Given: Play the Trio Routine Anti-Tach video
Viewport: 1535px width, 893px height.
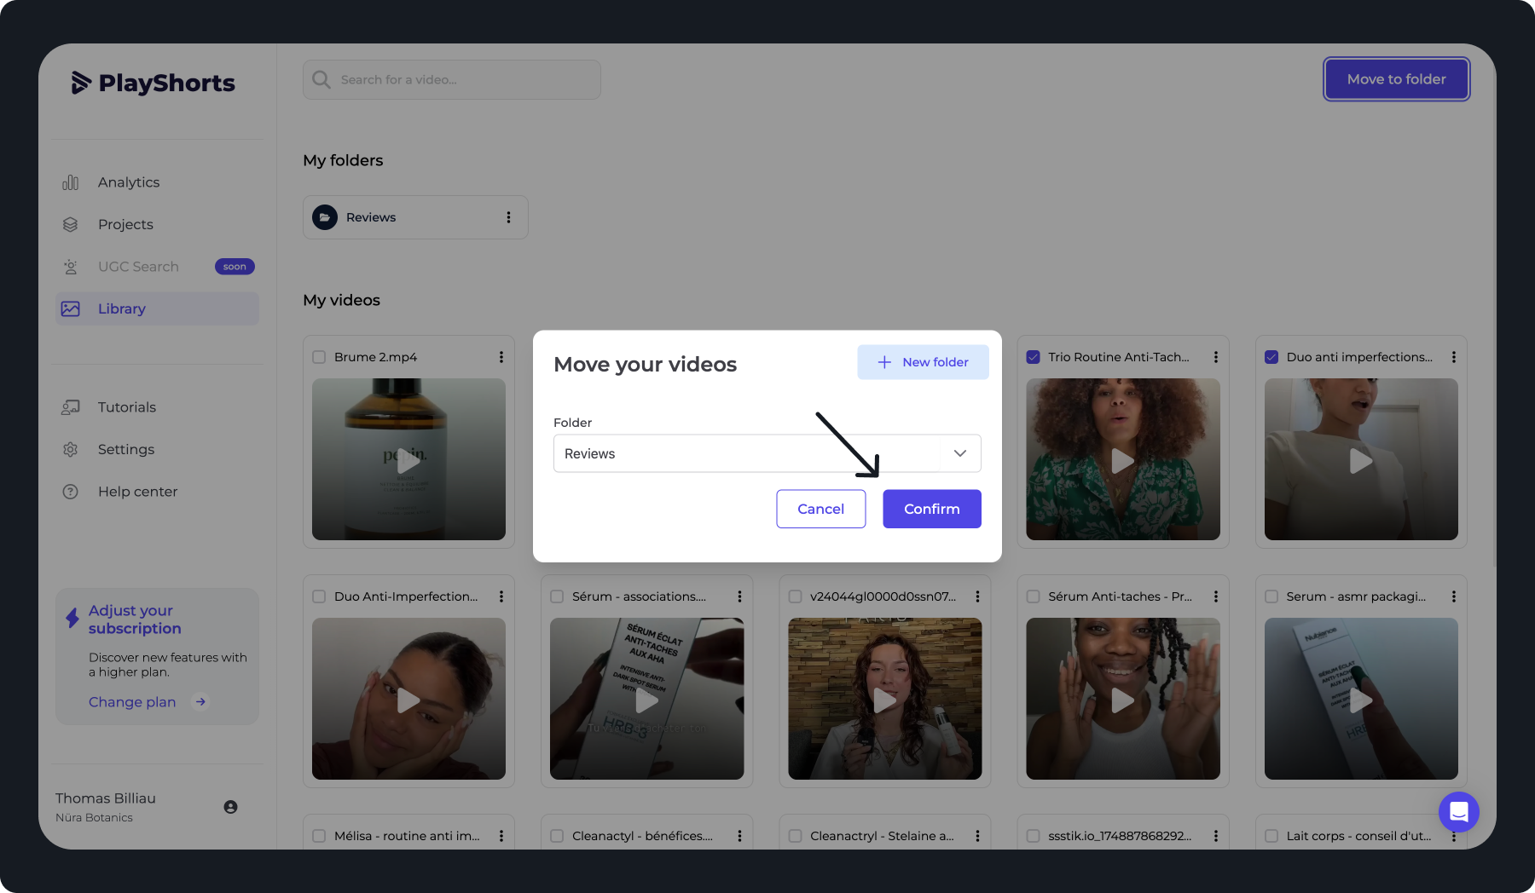Looking at the screenshot, I should [x=1123, y=461].
